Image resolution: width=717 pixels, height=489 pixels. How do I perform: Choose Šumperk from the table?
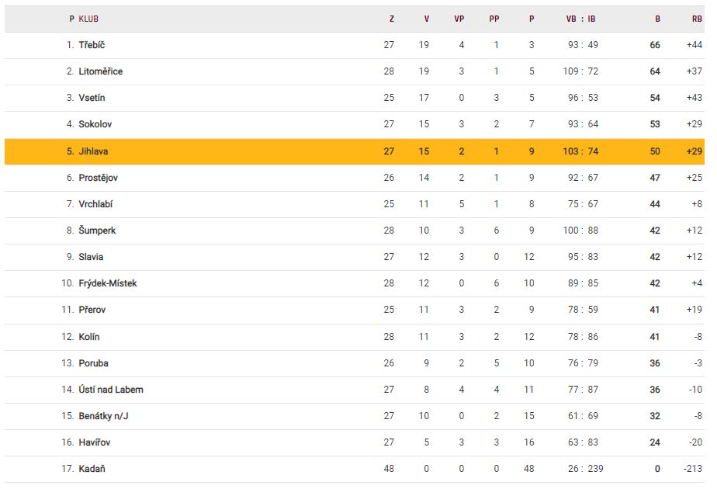coord(97,231)
